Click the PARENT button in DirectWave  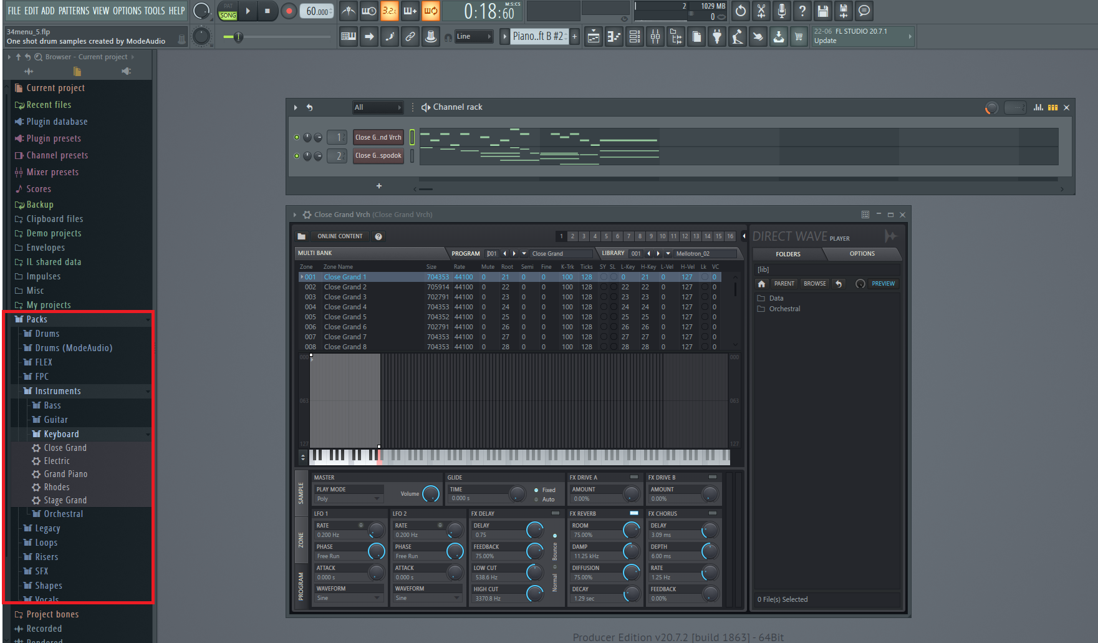(x=784, y=284)
